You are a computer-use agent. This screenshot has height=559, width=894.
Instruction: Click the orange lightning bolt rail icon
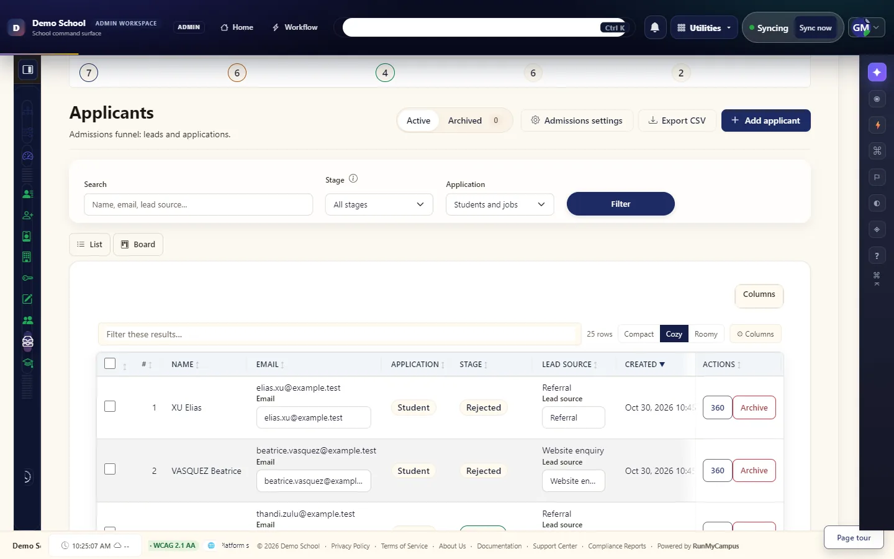click(x=877, y=125)
